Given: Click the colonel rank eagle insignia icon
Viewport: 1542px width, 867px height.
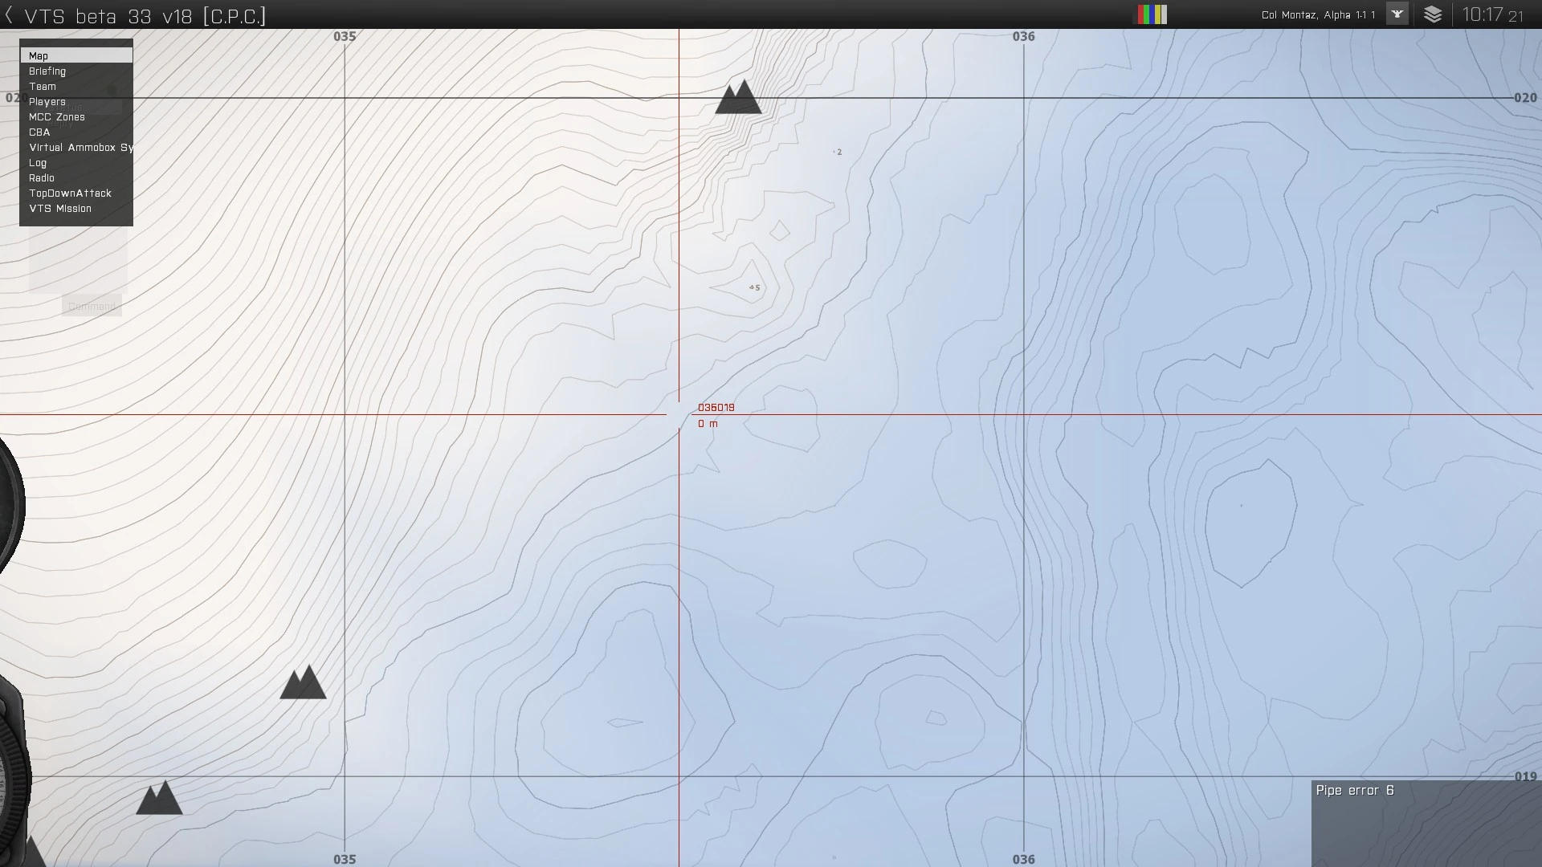Looking at the screenshot, I should point(1397,14).
